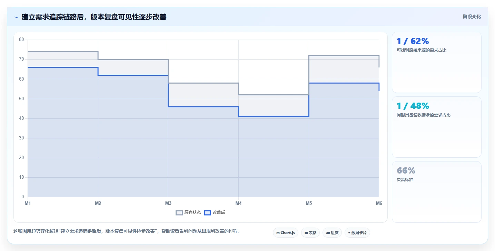495x251 pixels.
Task: Click the 80 y-axis label
Action: click(21, 40)
